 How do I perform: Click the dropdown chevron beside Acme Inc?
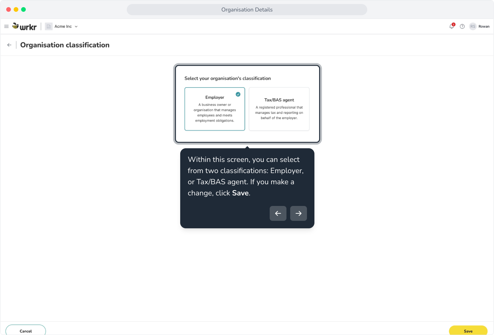pyautogui.click(x=76, y=27)
